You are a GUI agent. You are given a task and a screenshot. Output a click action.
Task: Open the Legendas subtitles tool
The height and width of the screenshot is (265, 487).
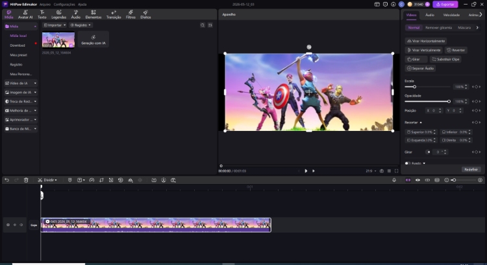point(58,14)
